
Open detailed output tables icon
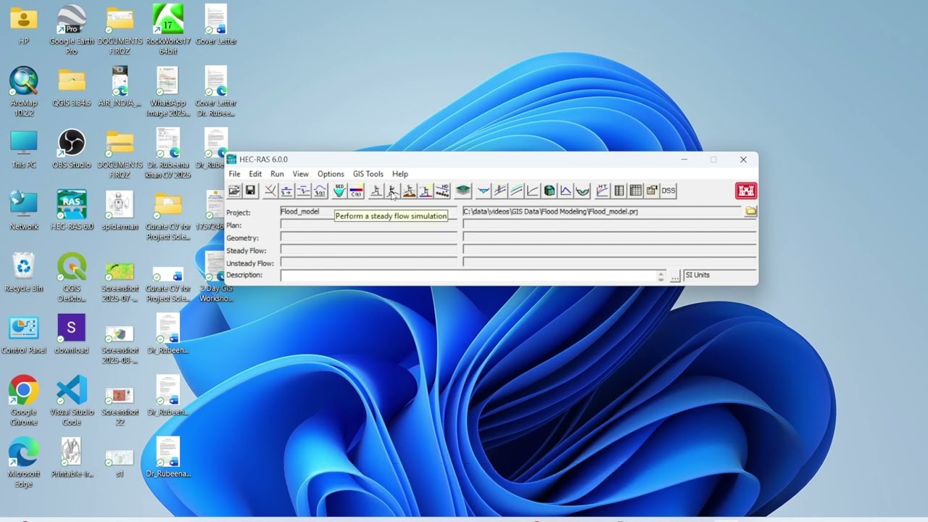pos(619,191)
